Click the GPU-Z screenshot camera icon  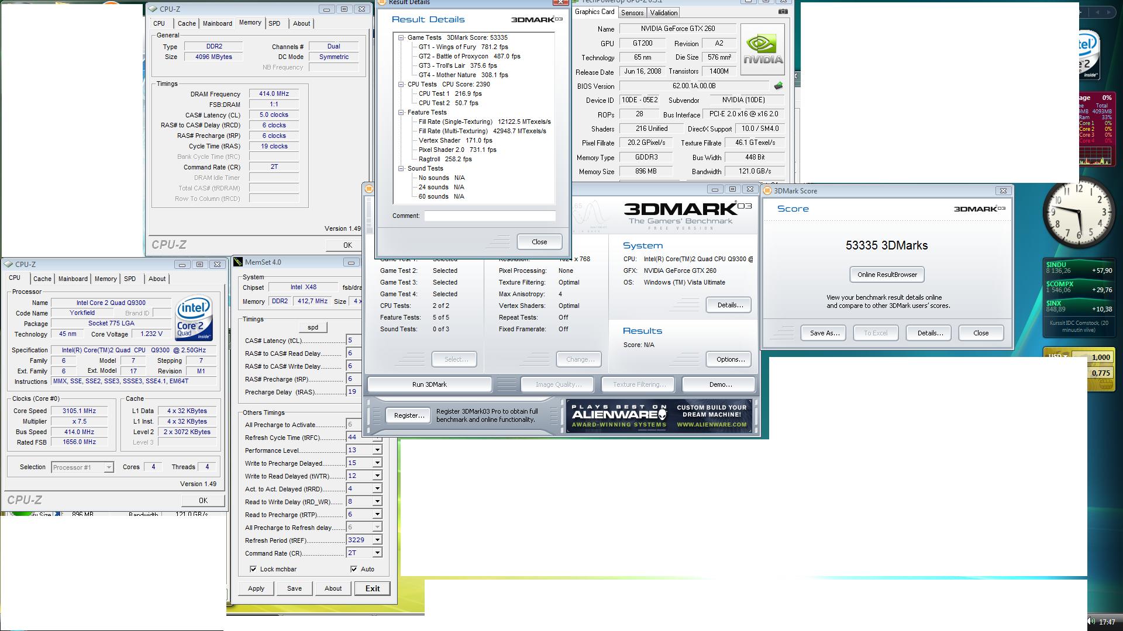tap(783, 11)
